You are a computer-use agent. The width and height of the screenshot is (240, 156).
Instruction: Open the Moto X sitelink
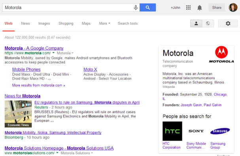click(x=90, y=70)
